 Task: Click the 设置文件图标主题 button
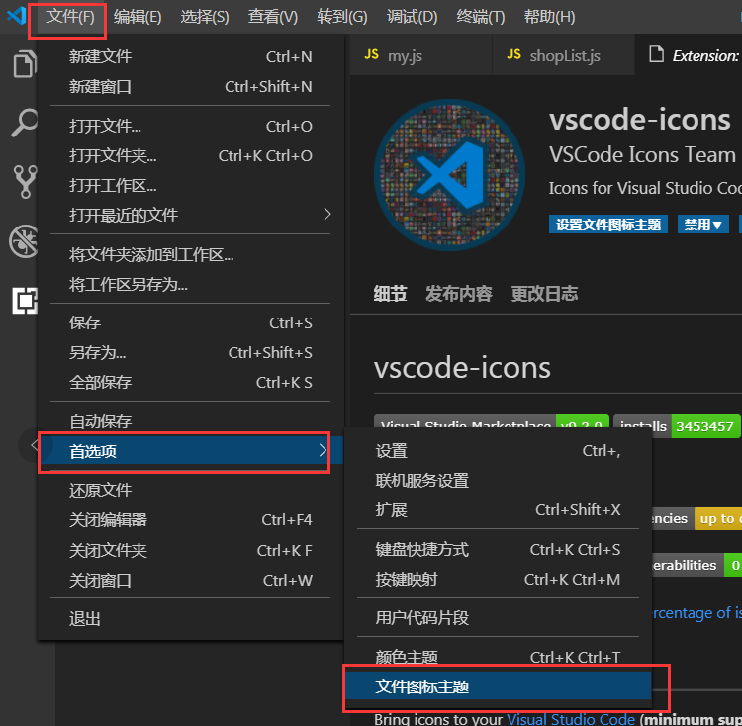pyautogui.click(x=608, y=225)
